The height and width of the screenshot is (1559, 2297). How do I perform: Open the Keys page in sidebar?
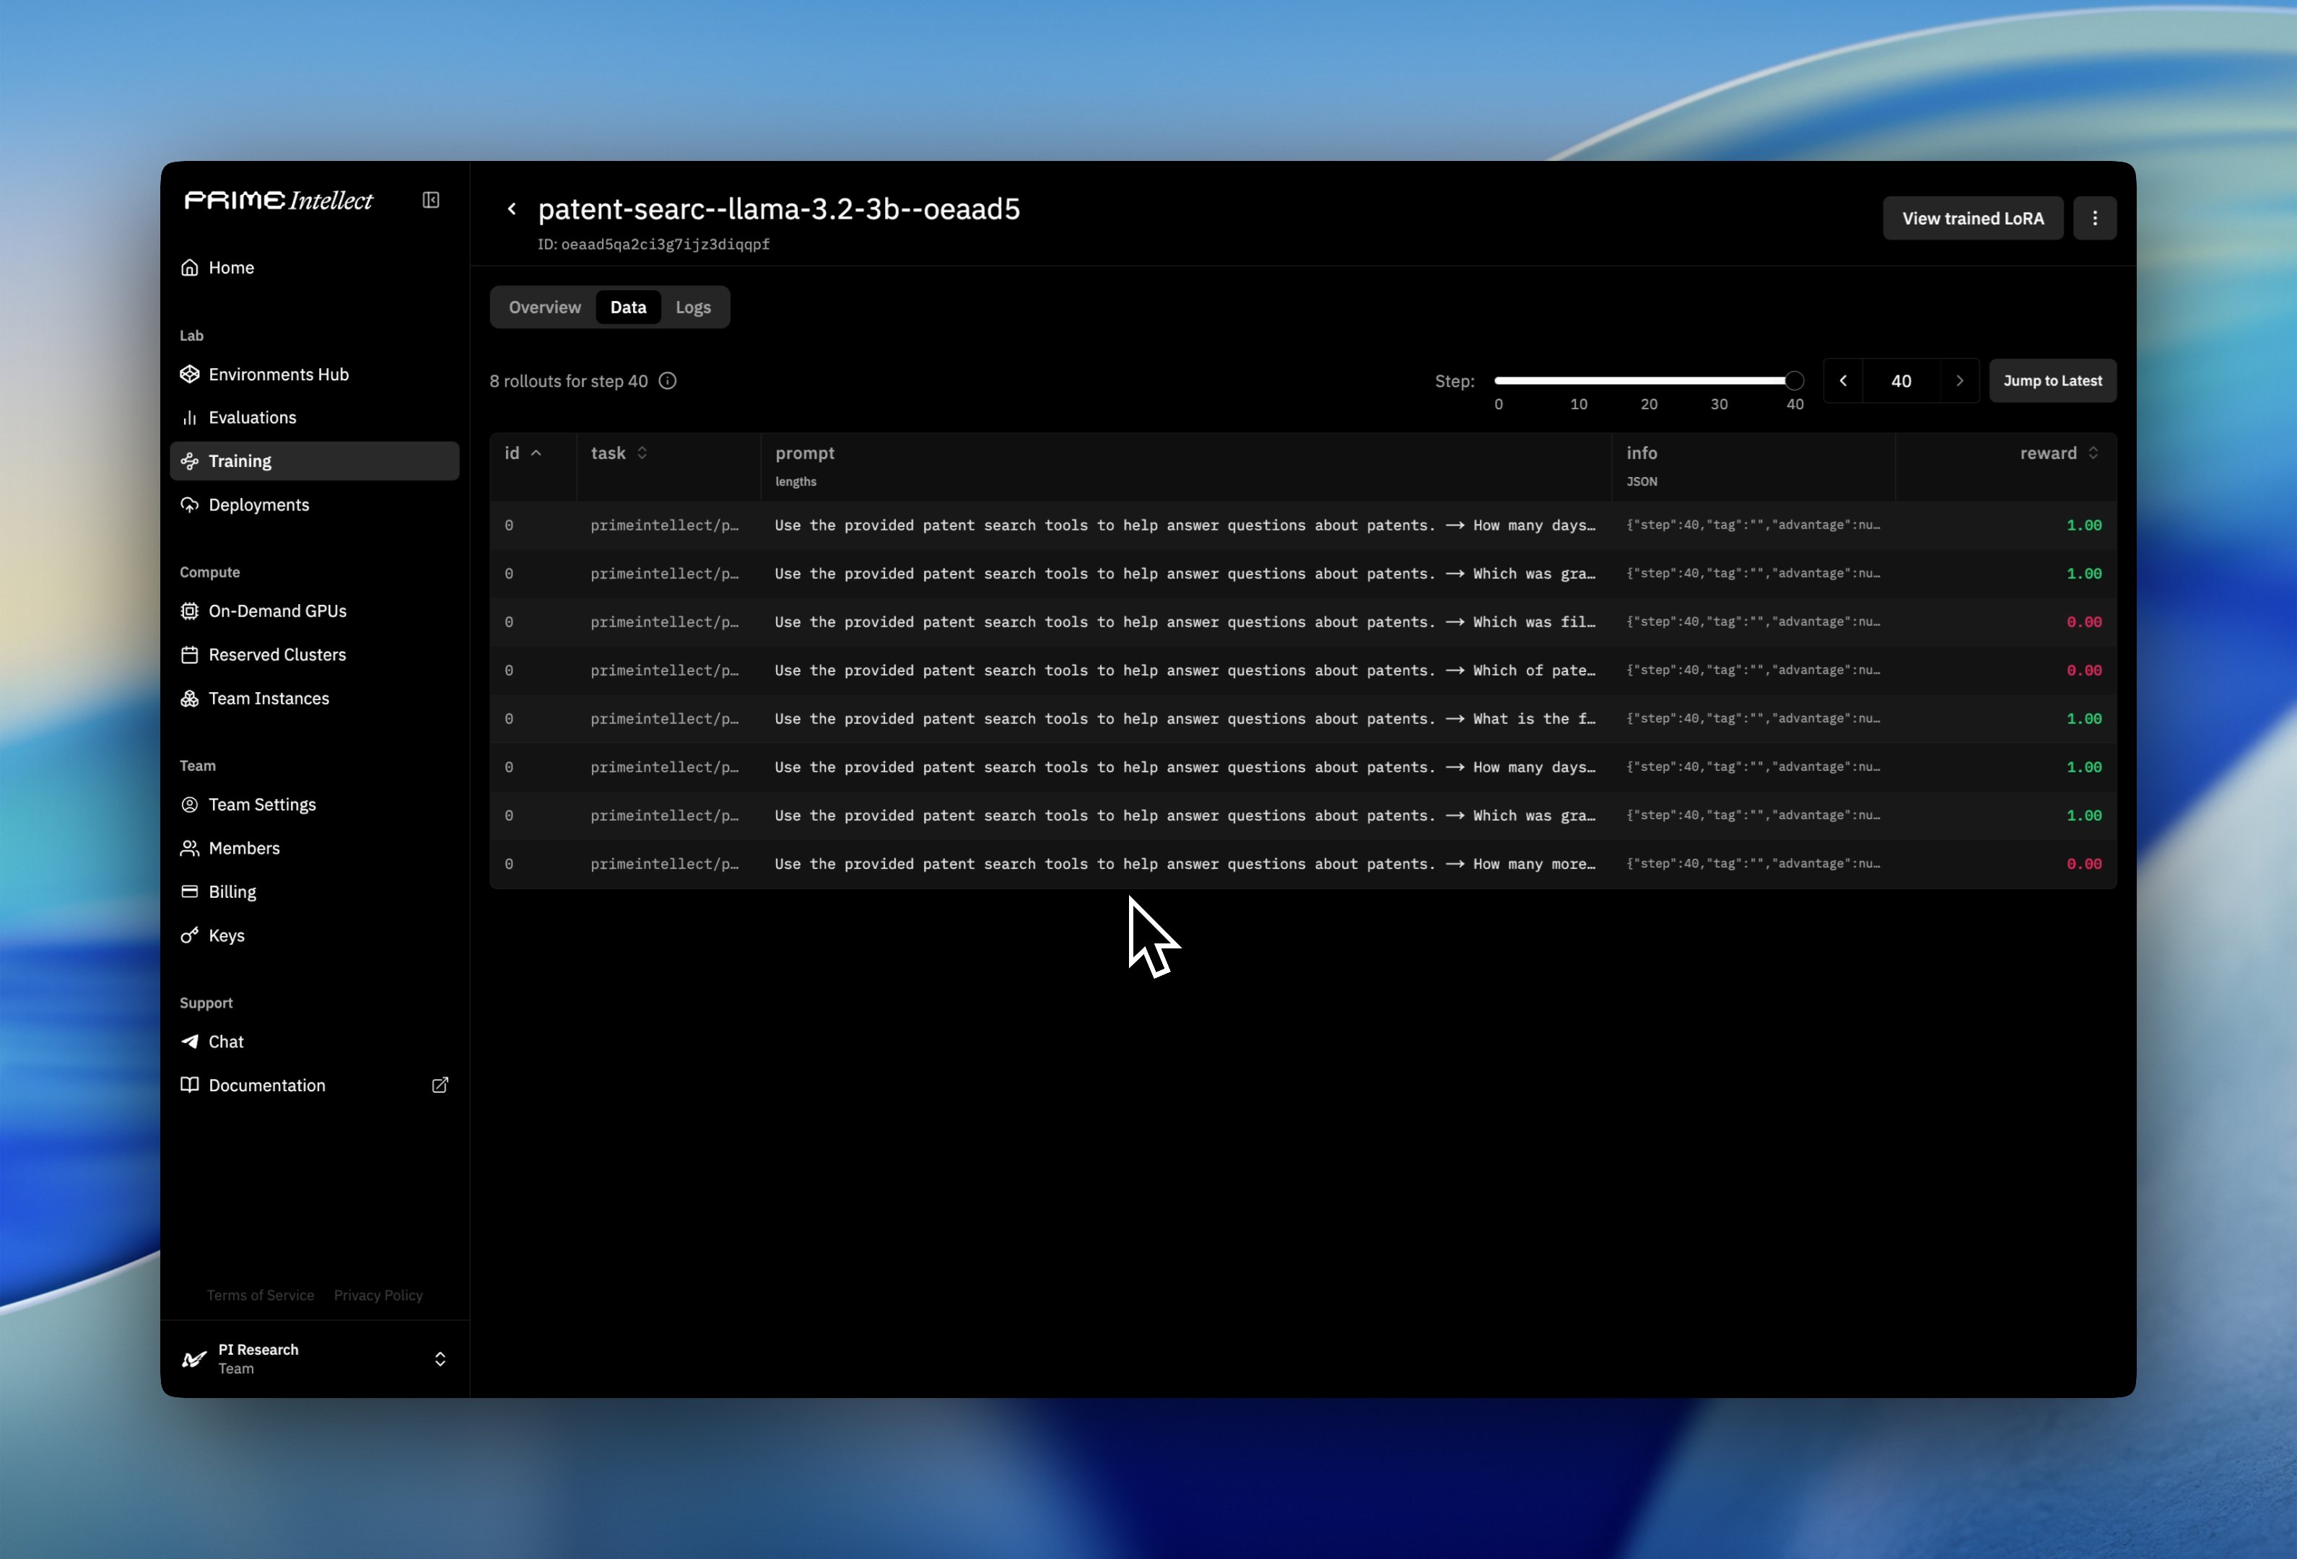pyautogui.click(x=227, y=935)
